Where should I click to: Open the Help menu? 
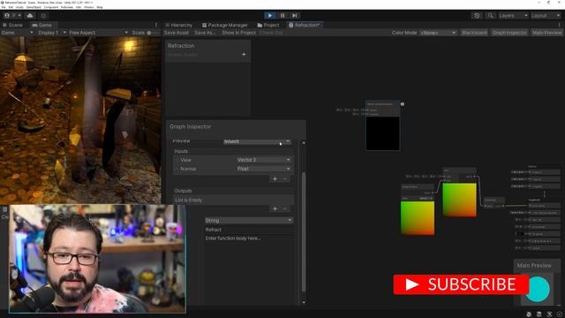[100, 7]
